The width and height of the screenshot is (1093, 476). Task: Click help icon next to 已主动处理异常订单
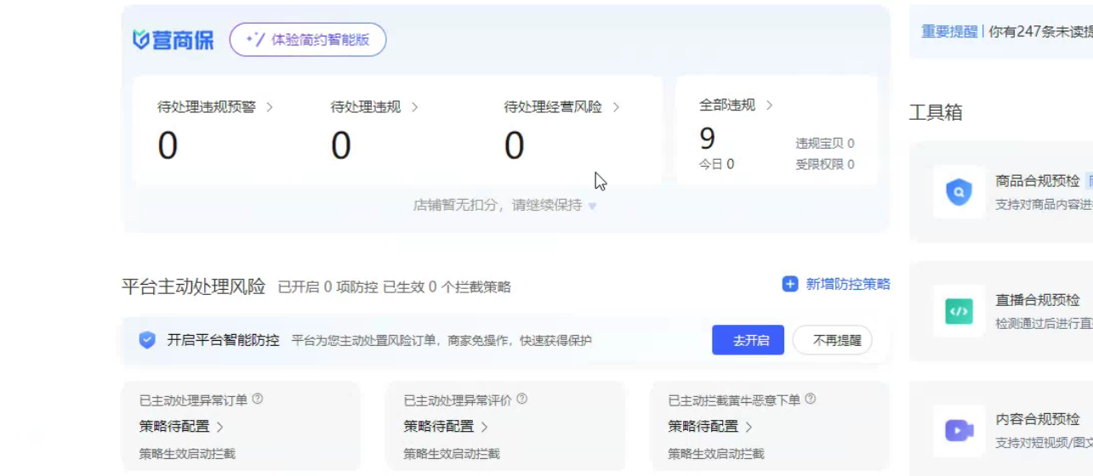pyautogui.click(x=258, y=399)
